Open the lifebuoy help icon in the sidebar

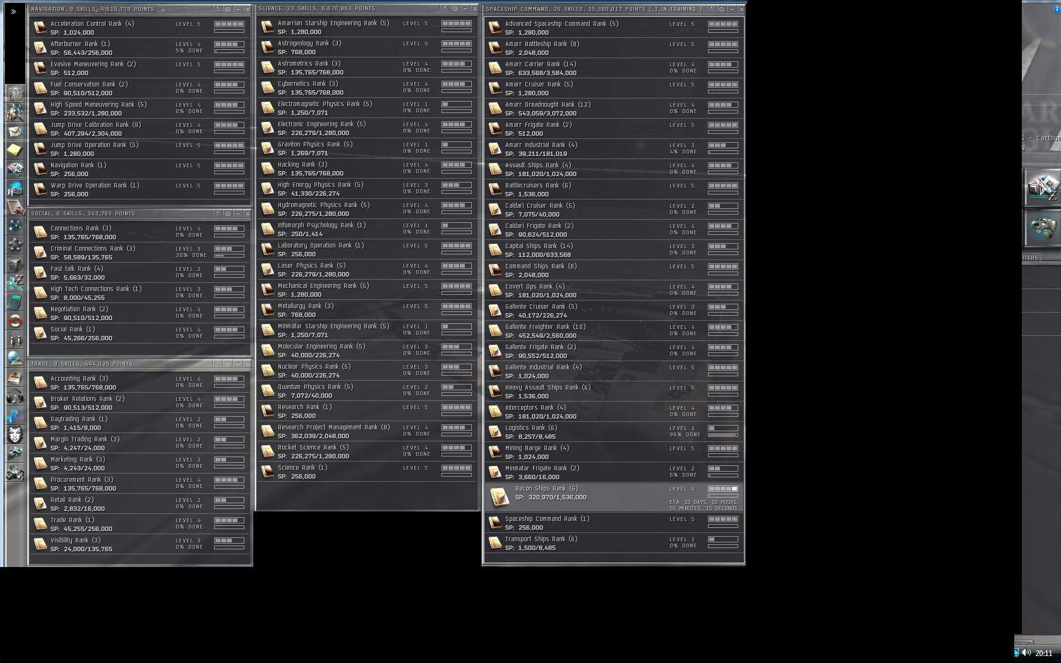(x=16, y=321)
